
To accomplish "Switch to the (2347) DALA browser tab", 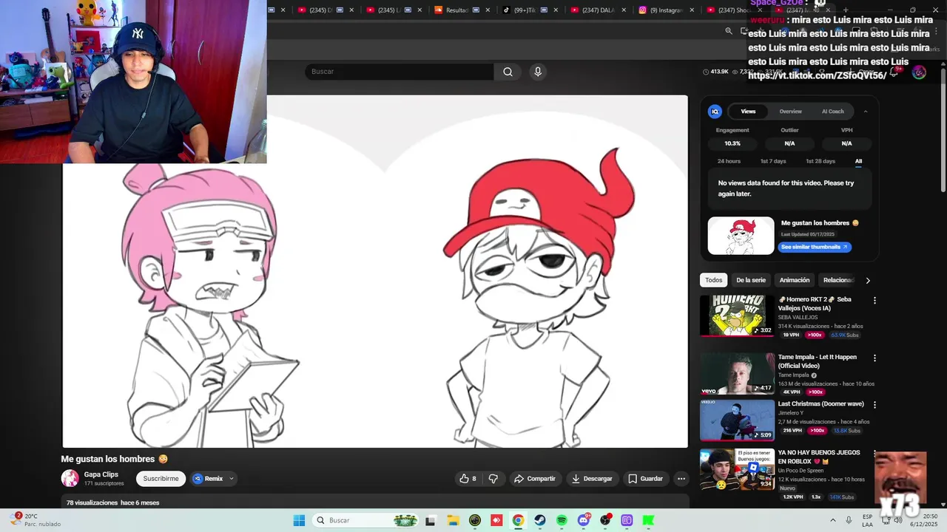I will pos(597,10).
